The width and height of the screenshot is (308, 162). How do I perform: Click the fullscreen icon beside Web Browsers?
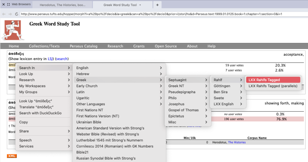pyautogui.click(x=8, y=4)
